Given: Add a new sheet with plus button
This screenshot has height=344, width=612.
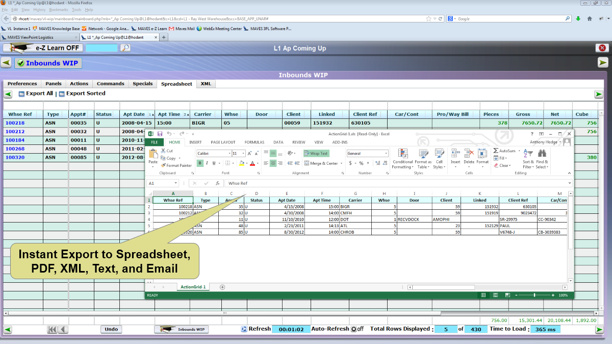Looking at the screenshot, I should click(222, 287).
